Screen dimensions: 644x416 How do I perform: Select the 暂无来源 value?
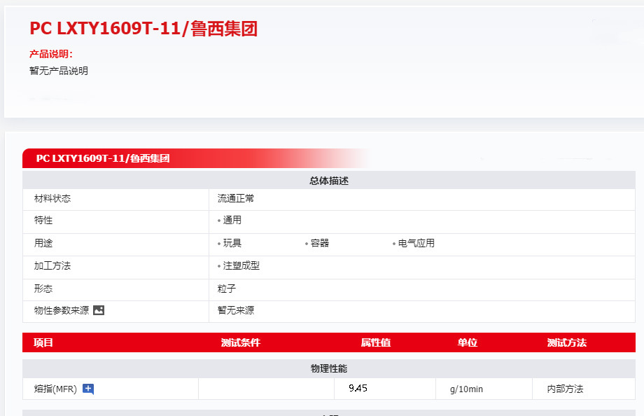click(235, 310)
